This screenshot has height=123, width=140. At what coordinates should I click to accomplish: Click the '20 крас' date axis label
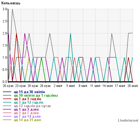[8, 86]
